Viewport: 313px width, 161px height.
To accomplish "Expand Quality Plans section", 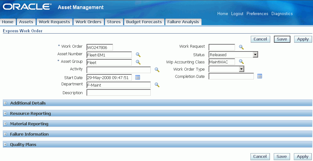I will (5, 145).
